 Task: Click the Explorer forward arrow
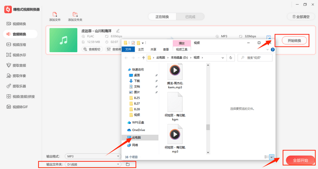[133, 58]
